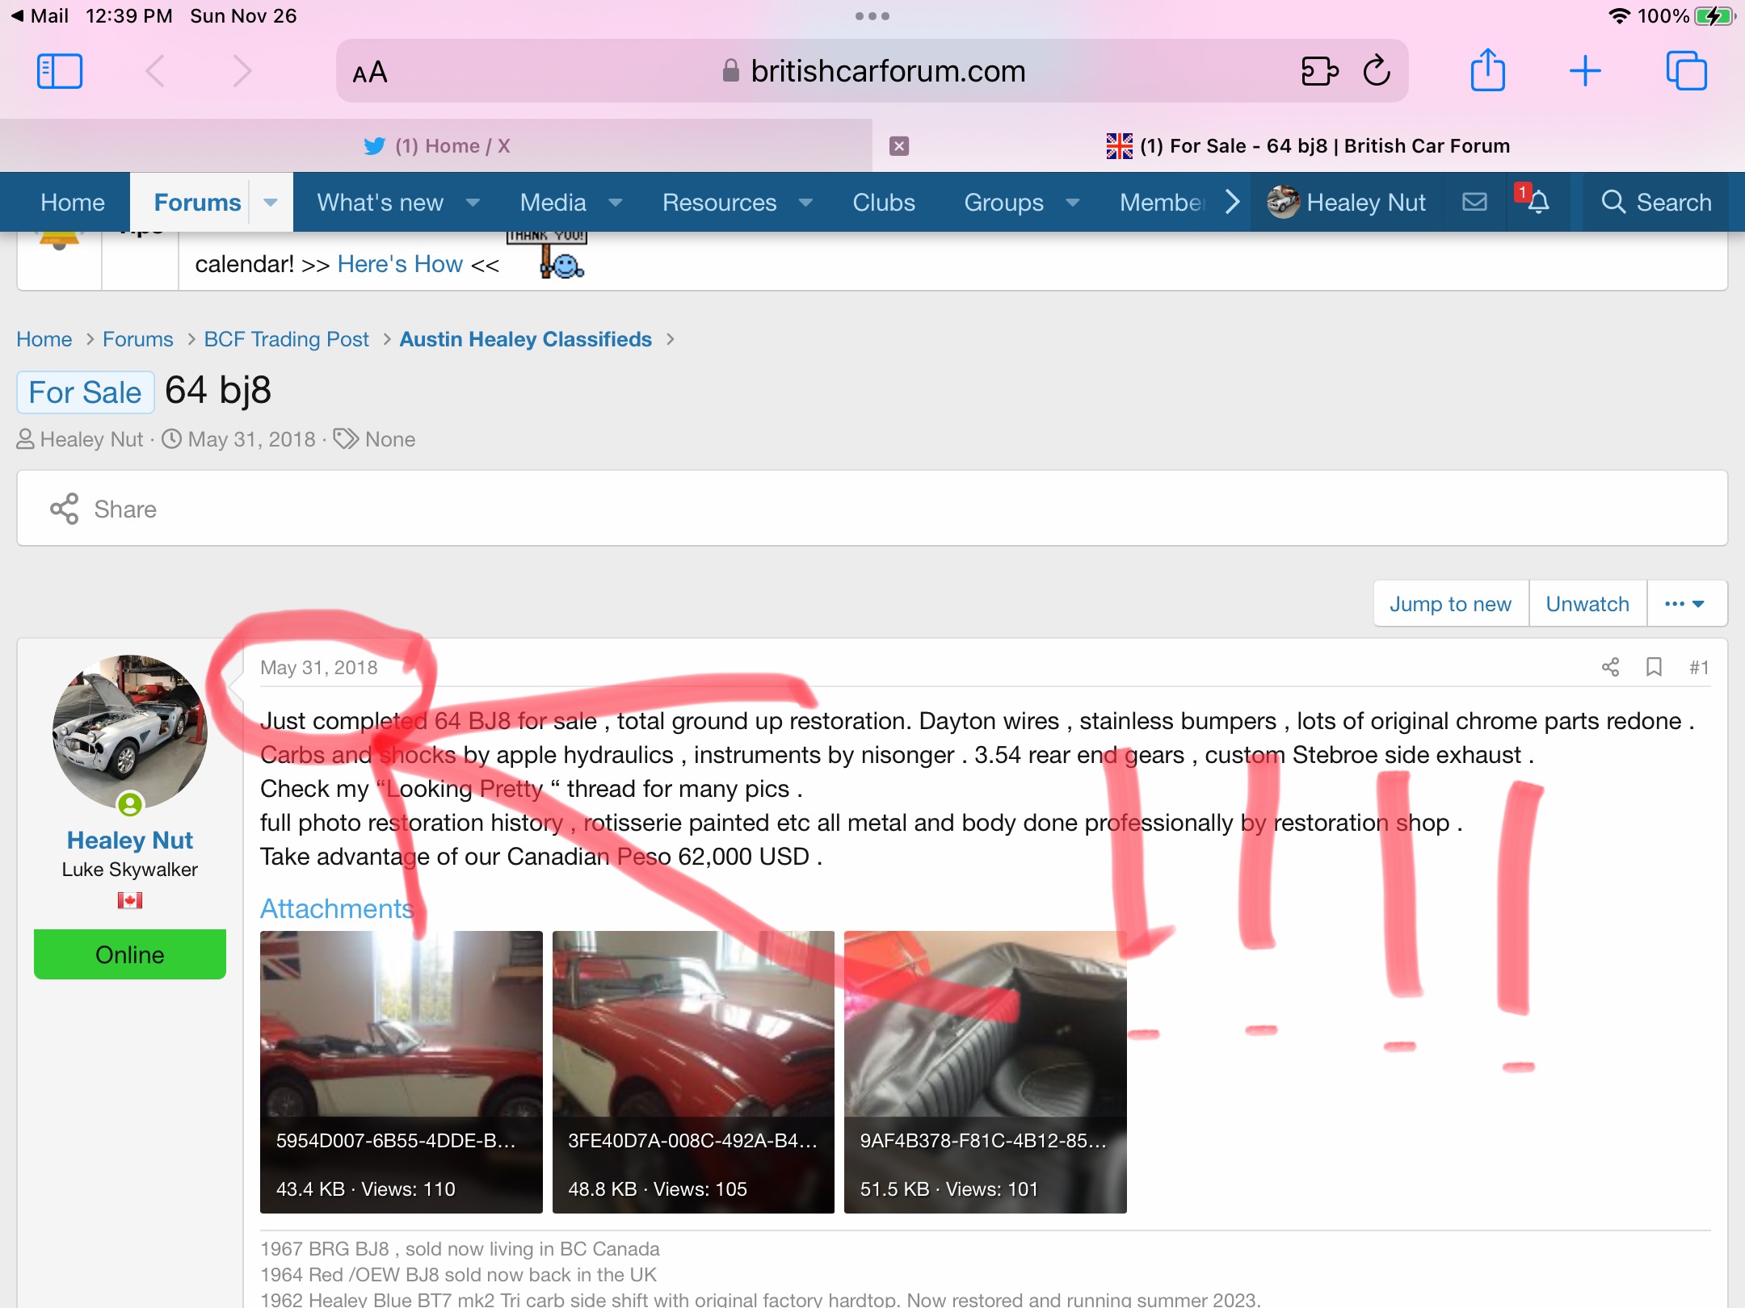Open the Resources section
Screen dimensions: 1745x1308
point(719,202)
